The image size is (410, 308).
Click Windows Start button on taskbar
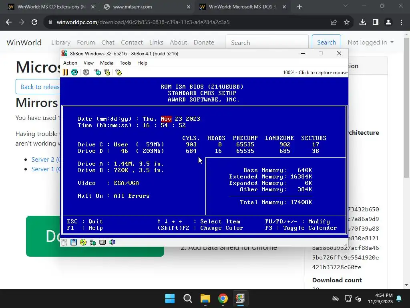click(x=170, y=298)
